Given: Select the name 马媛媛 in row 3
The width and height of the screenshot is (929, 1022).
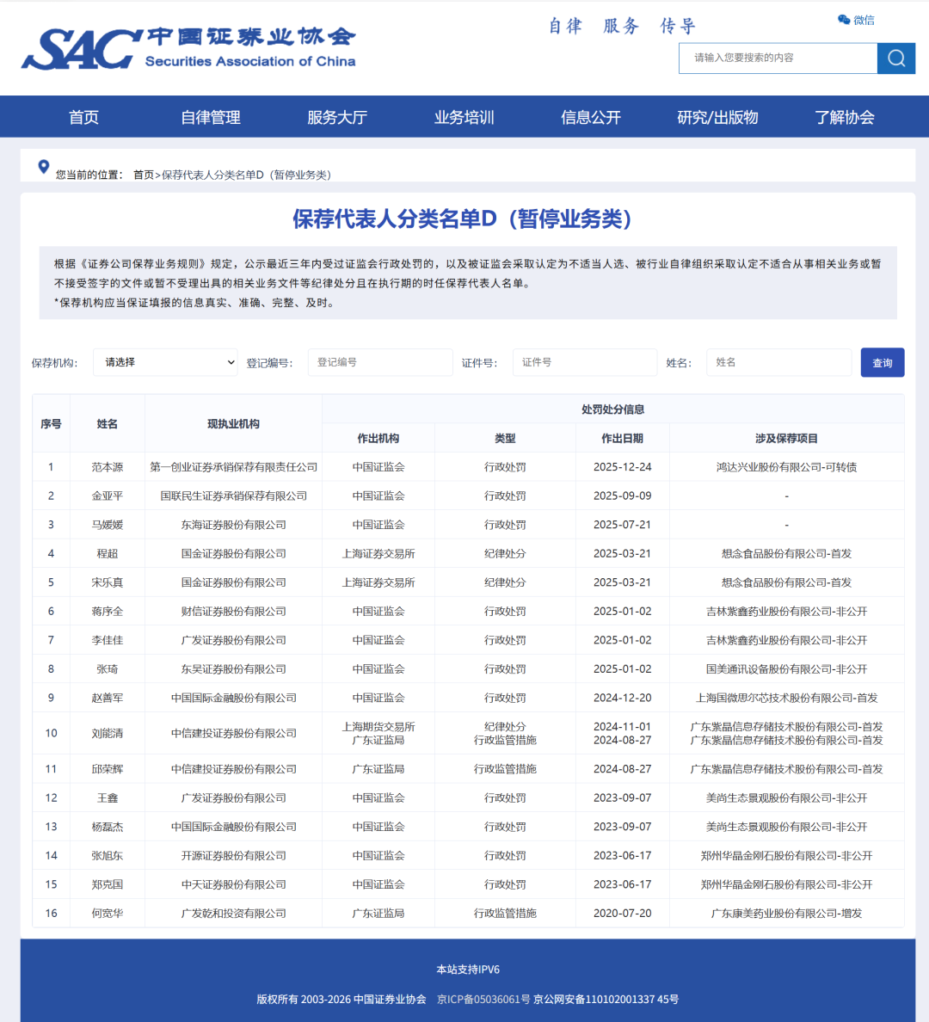Looking at the screenshot, I should click(108, 525).
